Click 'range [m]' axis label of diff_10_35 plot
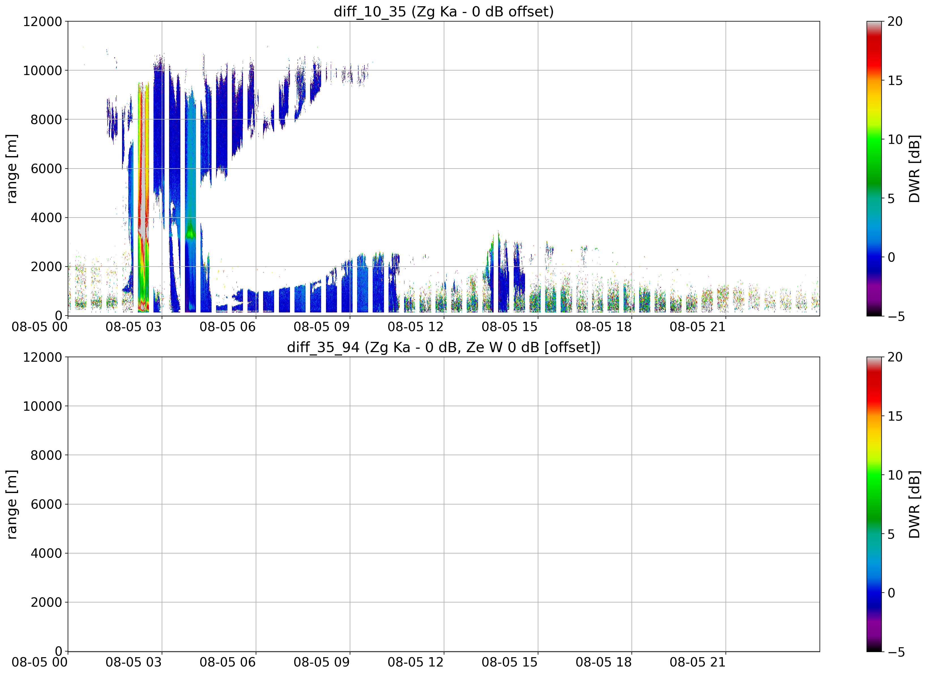Image resolution: width=928 pixels, height=675 pixels. click(x=12, y=168)
